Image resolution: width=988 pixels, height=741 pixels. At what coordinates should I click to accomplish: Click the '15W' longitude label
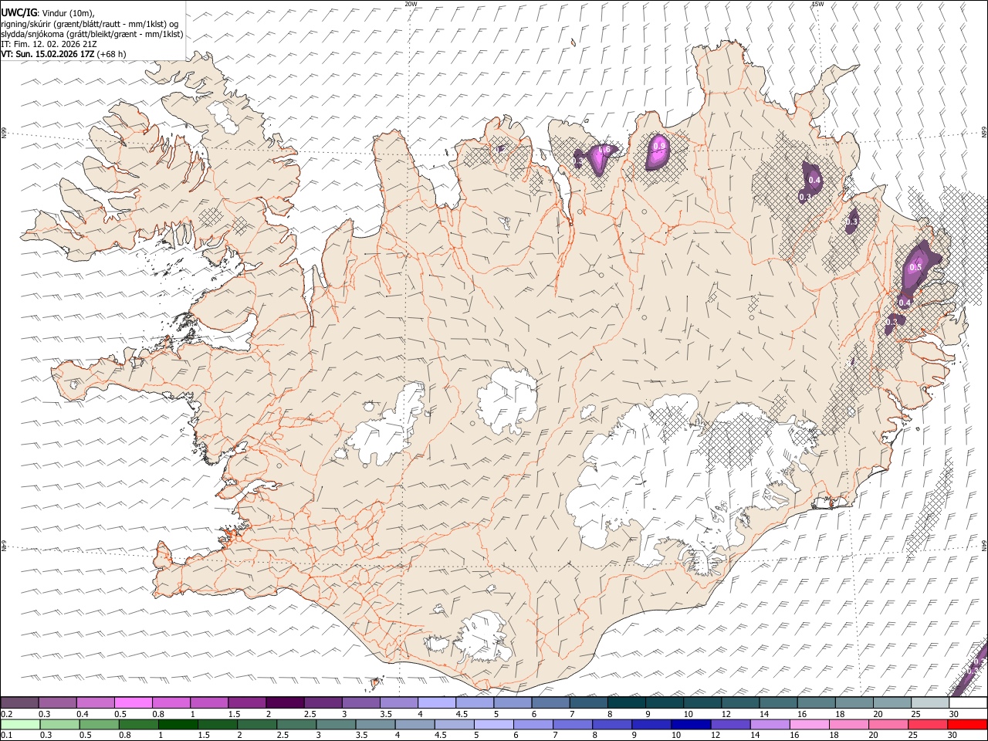pos(817,4)
